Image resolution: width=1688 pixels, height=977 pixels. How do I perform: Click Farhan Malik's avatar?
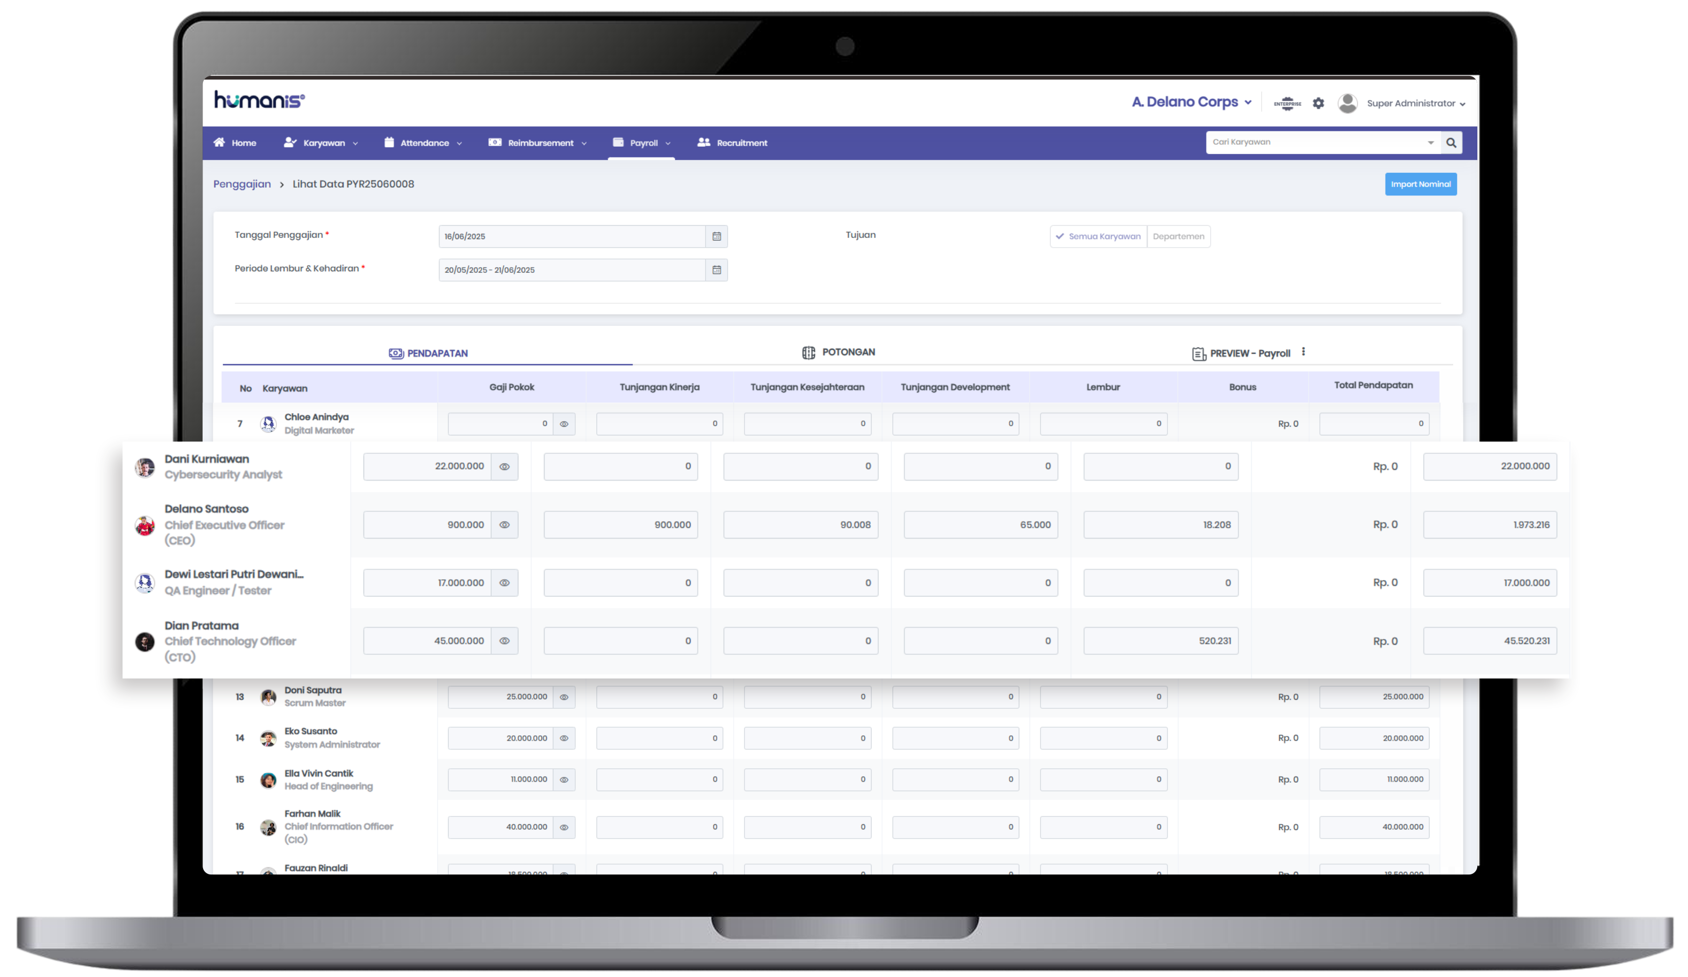tap(268, 828)
